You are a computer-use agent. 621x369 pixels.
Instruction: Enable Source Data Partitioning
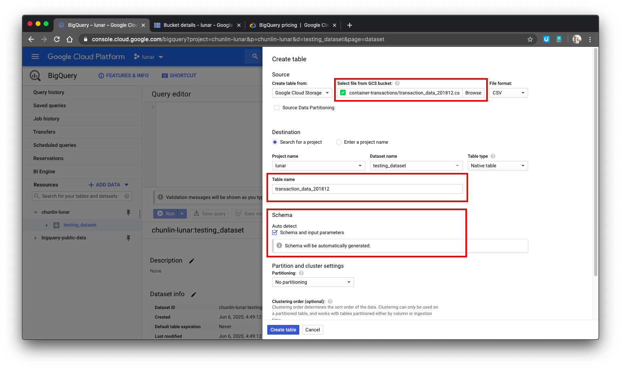(x=276, y=107)
